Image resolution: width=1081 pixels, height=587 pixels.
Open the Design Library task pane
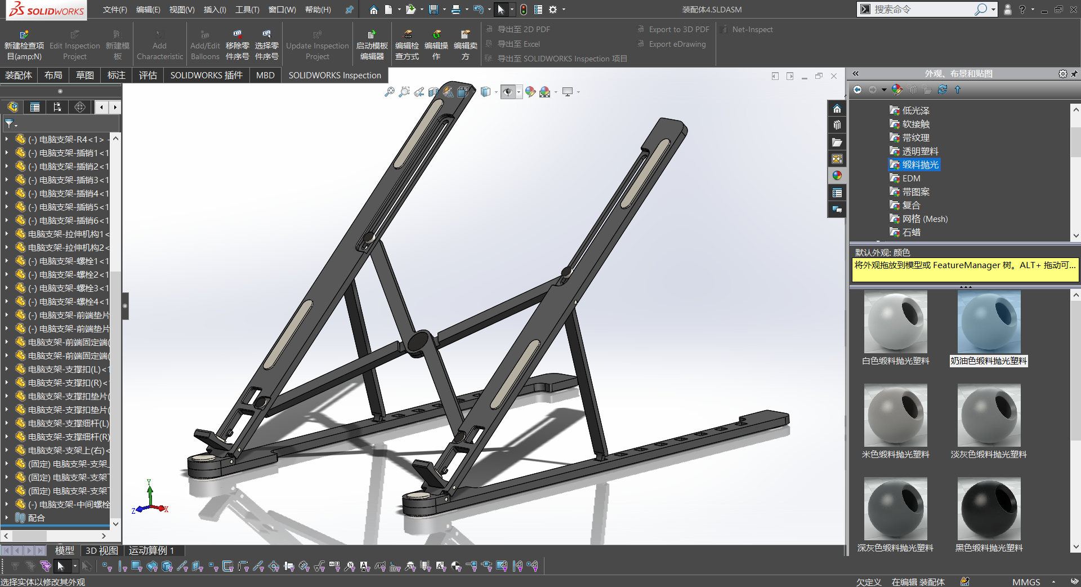837,124
